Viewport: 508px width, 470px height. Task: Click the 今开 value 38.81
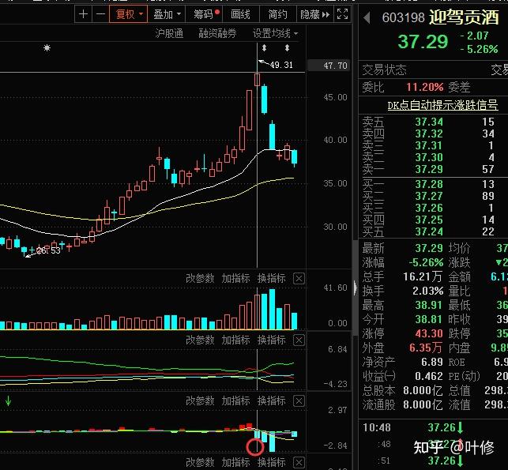[429, 319]
